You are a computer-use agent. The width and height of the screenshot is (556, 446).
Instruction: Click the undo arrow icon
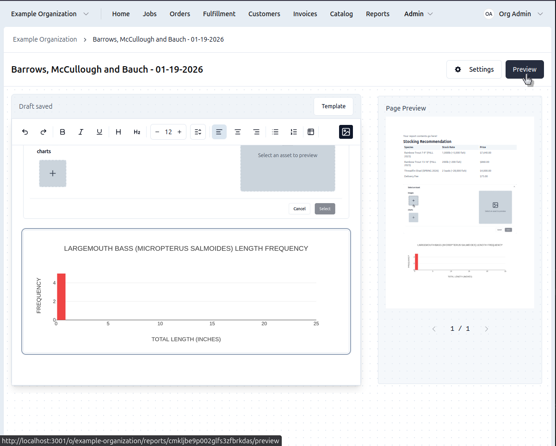click(x=25, y=132)
